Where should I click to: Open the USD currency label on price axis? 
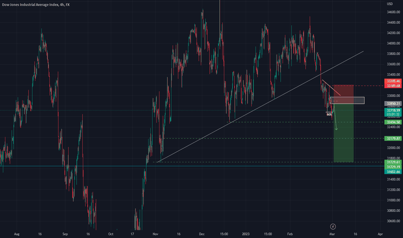390,4
